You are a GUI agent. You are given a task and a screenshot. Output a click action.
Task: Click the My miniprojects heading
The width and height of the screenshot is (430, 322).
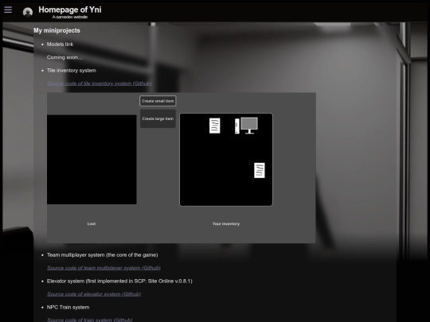[x=57, y=30]
